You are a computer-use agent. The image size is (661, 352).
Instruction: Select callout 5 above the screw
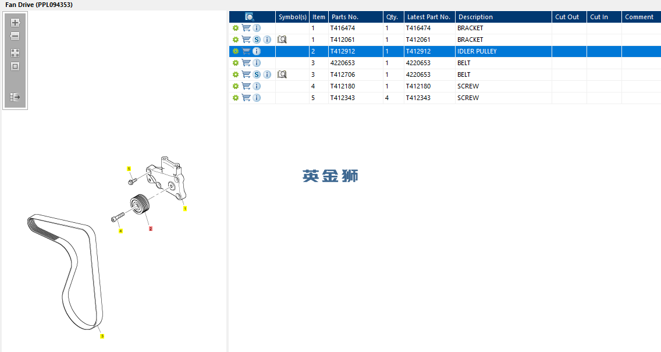pyautogui.click(x=129, y=169)
